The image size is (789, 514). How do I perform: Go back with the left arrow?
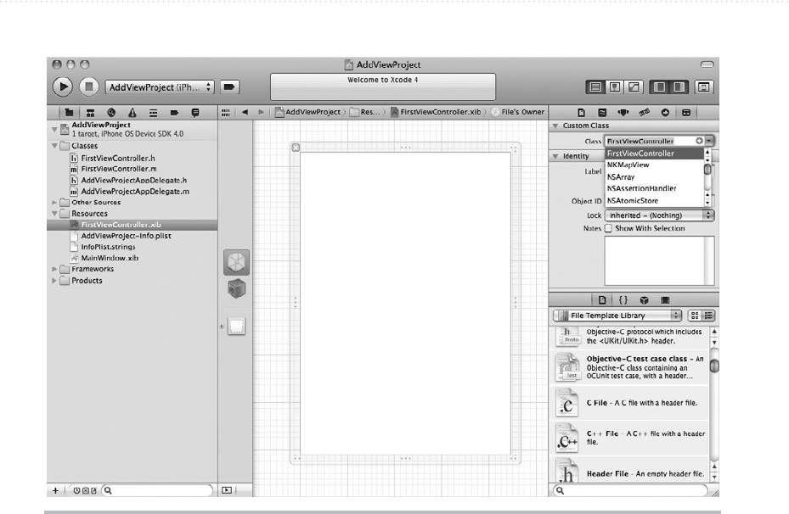click(245, 112)
